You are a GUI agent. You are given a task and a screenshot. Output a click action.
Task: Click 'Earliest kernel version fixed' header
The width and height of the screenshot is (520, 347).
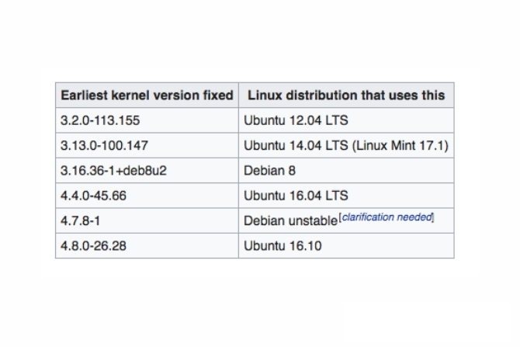147,95
